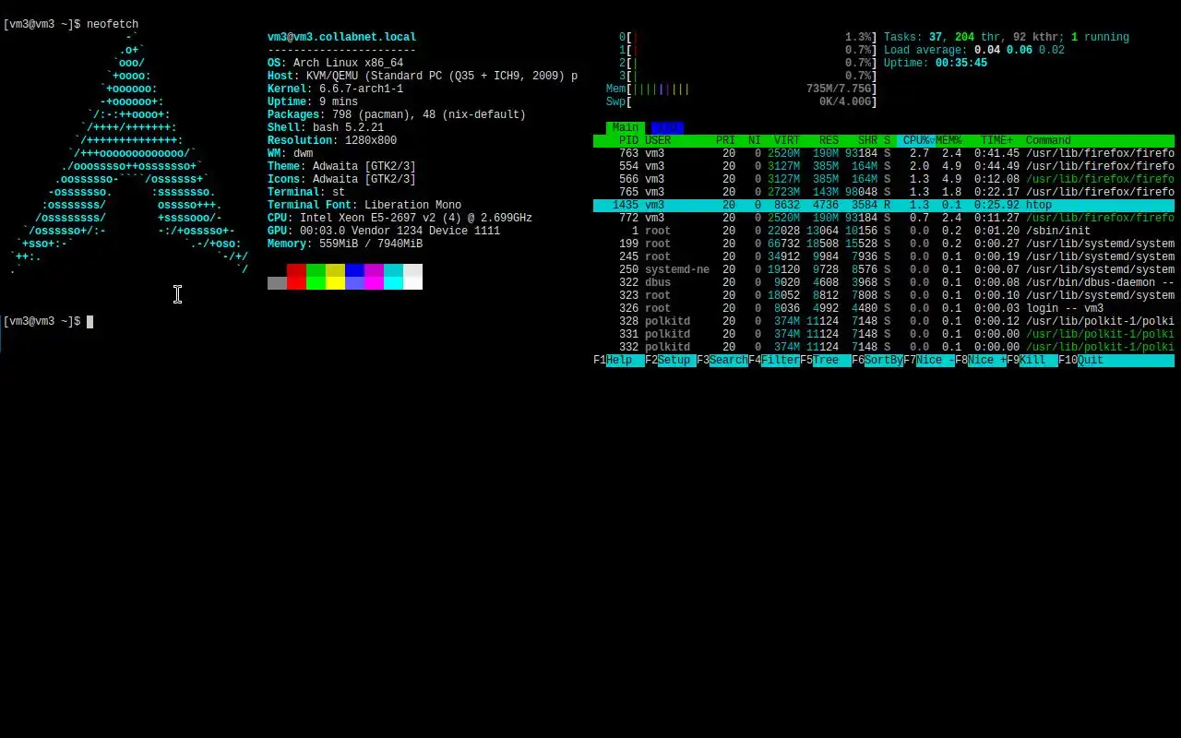Sort by the VIRT column header
This screenshot has width=1181, height=738.
point(787,140)
